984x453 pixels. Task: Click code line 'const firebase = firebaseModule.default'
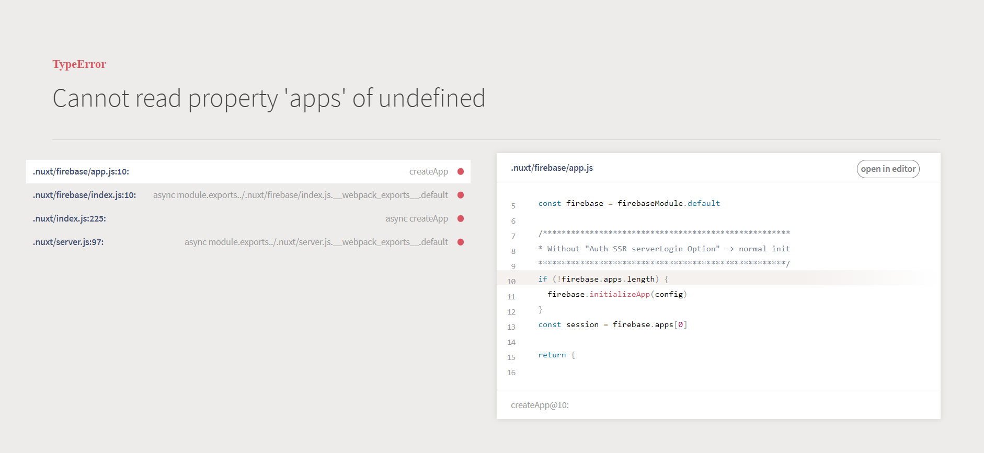629,203
